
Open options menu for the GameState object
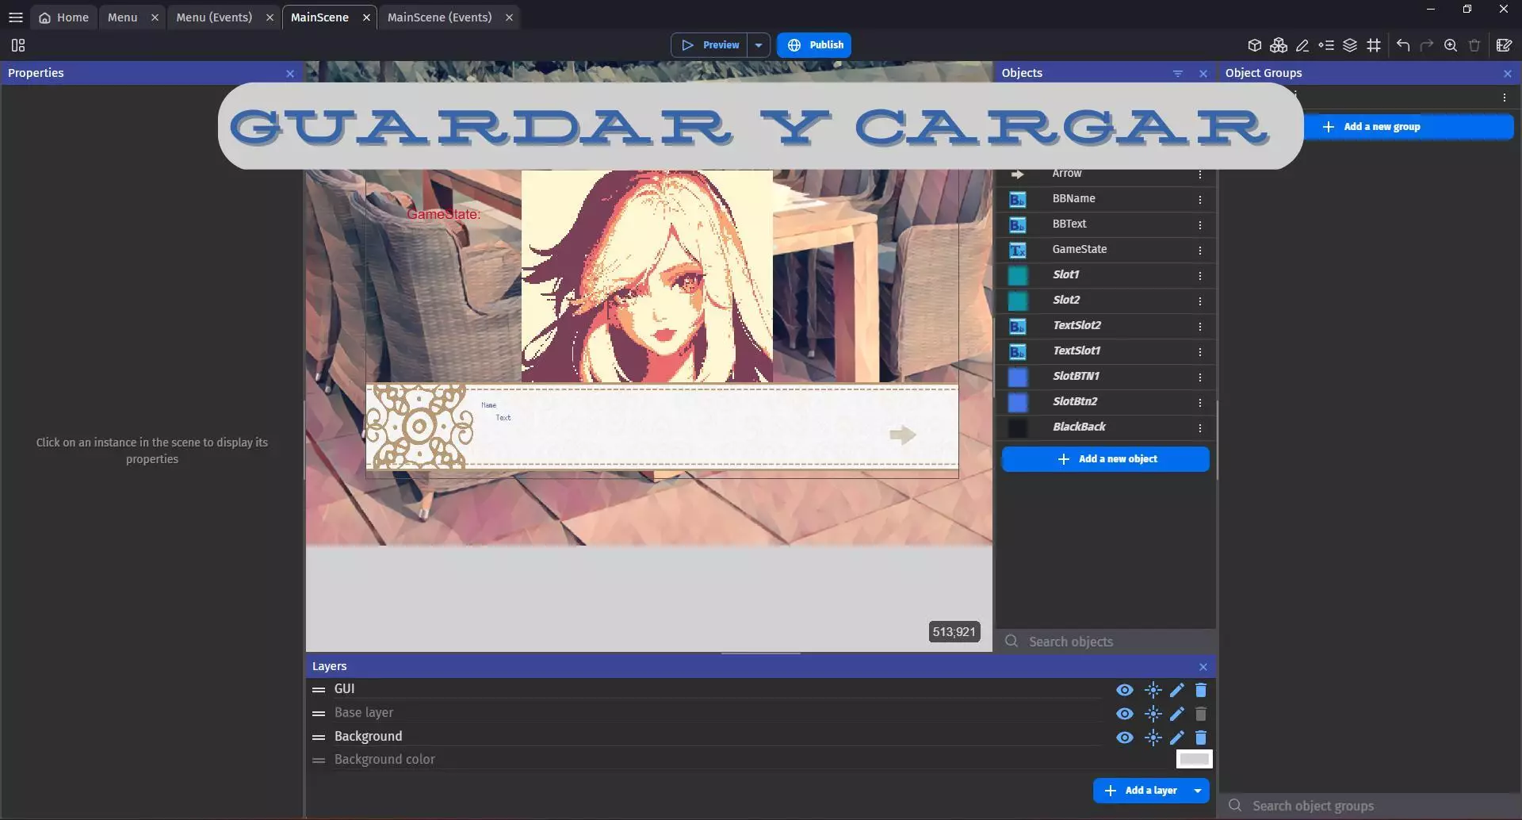(1200, 250)
